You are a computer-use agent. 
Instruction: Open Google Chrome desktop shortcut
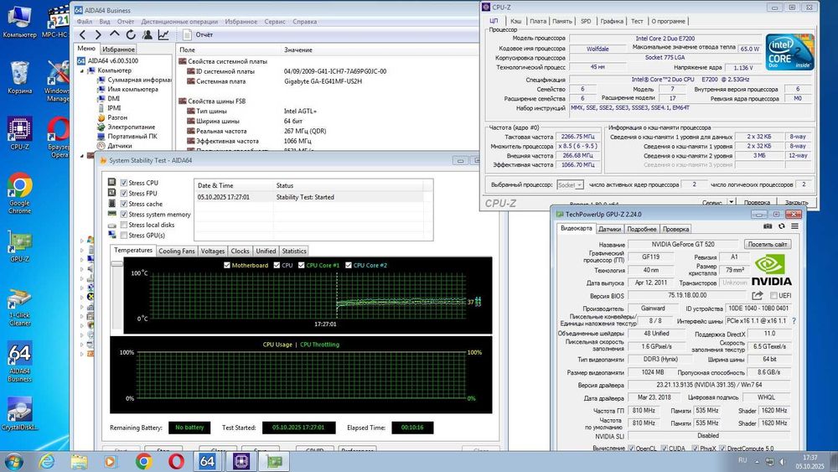20,193
